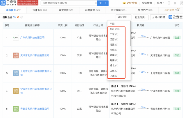Toggle the 省份地区 filter dropdown
The image size is (183, 118).
[x=123, y=17]
